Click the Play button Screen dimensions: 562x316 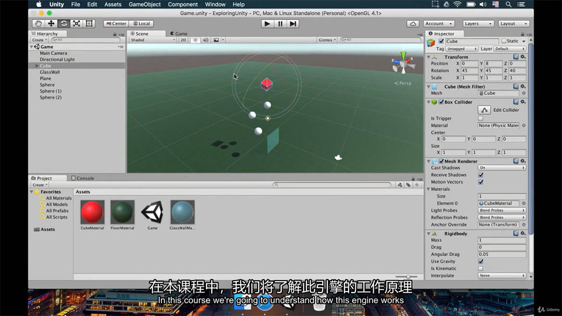click(267, 23)
